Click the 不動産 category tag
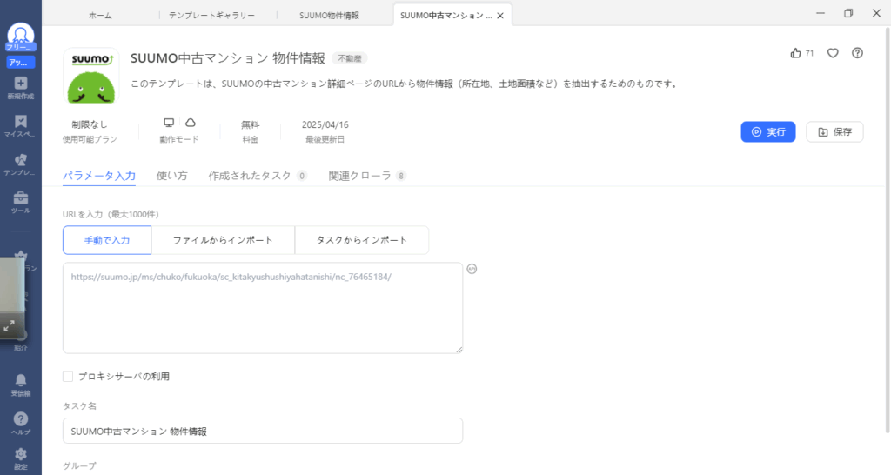The width and height of the screenshot is (891, 475). [350, 58]
